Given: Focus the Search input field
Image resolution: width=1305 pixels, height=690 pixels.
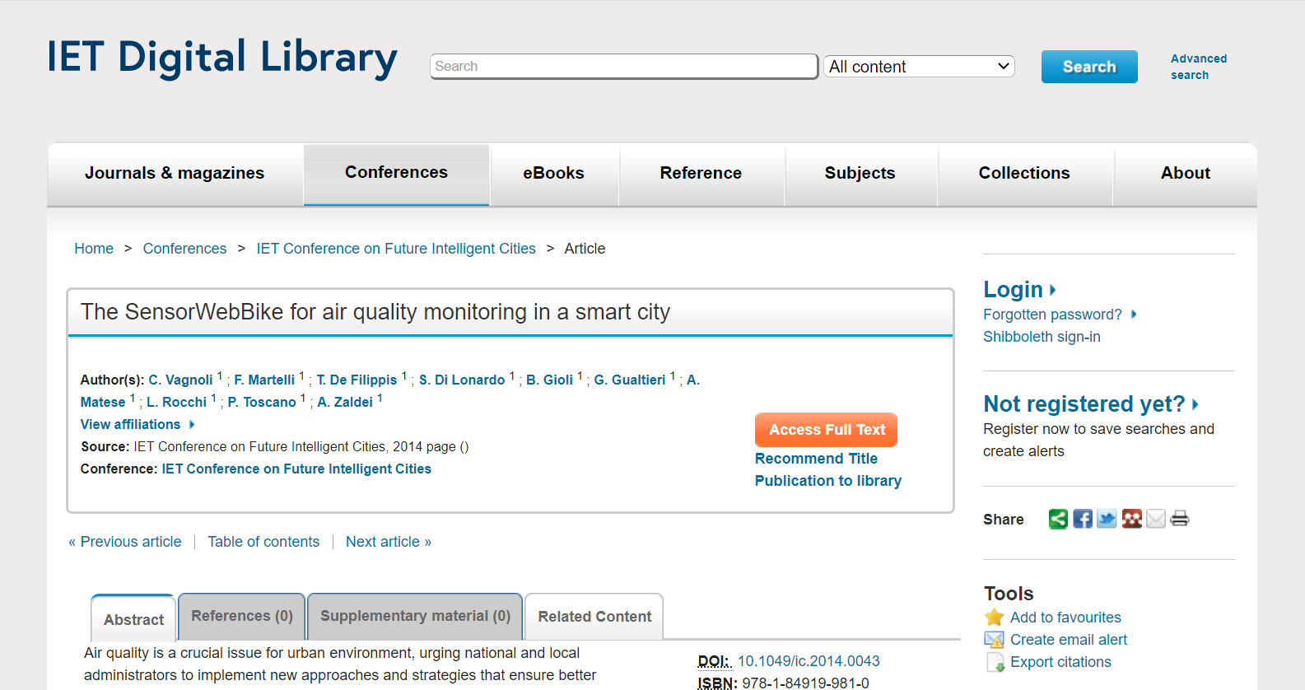Looking at the screenshot, I should click(x=623, y=66).
